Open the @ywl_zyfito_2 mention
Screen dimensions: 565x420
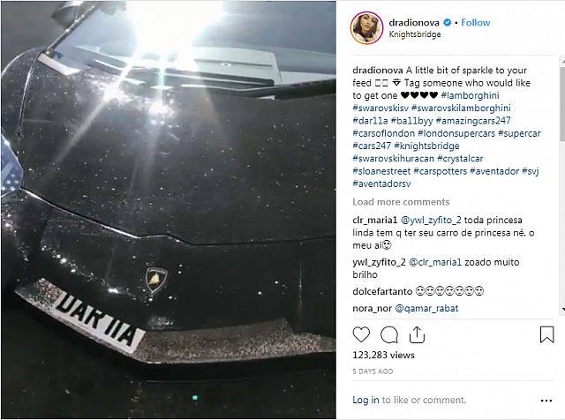point(431,220)
